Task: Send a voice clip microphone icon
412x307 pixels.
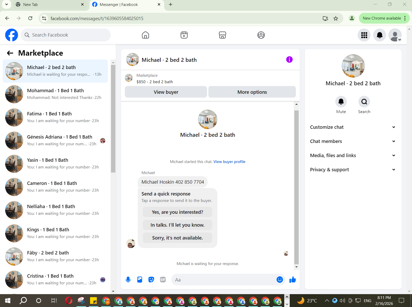Action: [128, 279]
